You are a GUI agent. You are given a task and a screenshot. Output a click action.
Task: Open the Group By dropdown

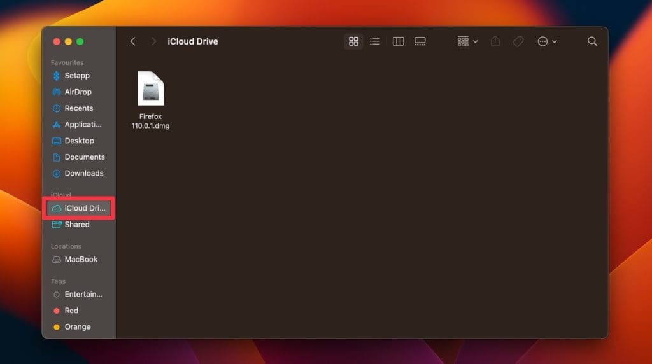467,41
